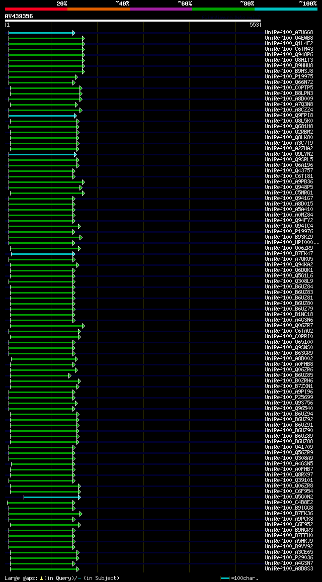Click UniRef100_B6UZ88 hit label
This screenshot has height=582, width=322.
tap(289, 441)
